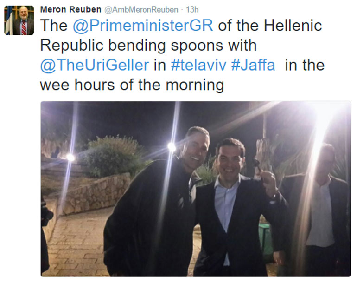Open Meron Reuben's profile avatar picture
The image size is (357, 283).
(x=19, y=20)
